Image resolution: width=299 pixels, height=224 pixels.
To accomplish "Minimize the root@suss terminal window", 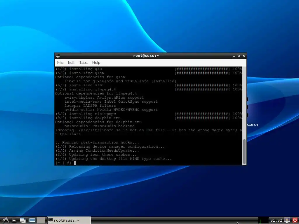I will coord(234,56).
